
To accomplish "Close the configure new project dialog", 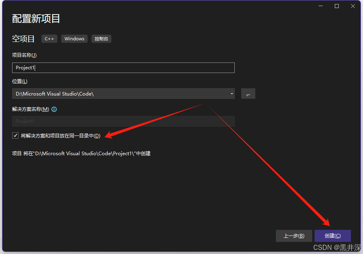I will (x=353, y=6).
